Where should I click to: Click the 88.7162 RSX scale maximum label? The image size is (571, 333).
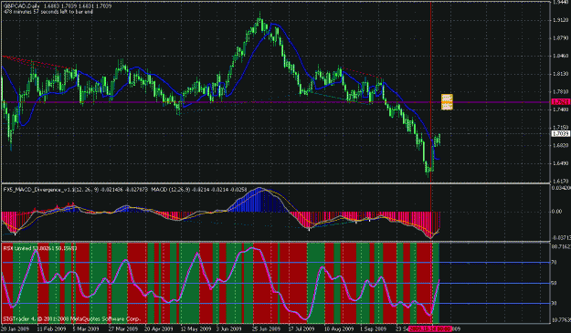tap(561, 246)
